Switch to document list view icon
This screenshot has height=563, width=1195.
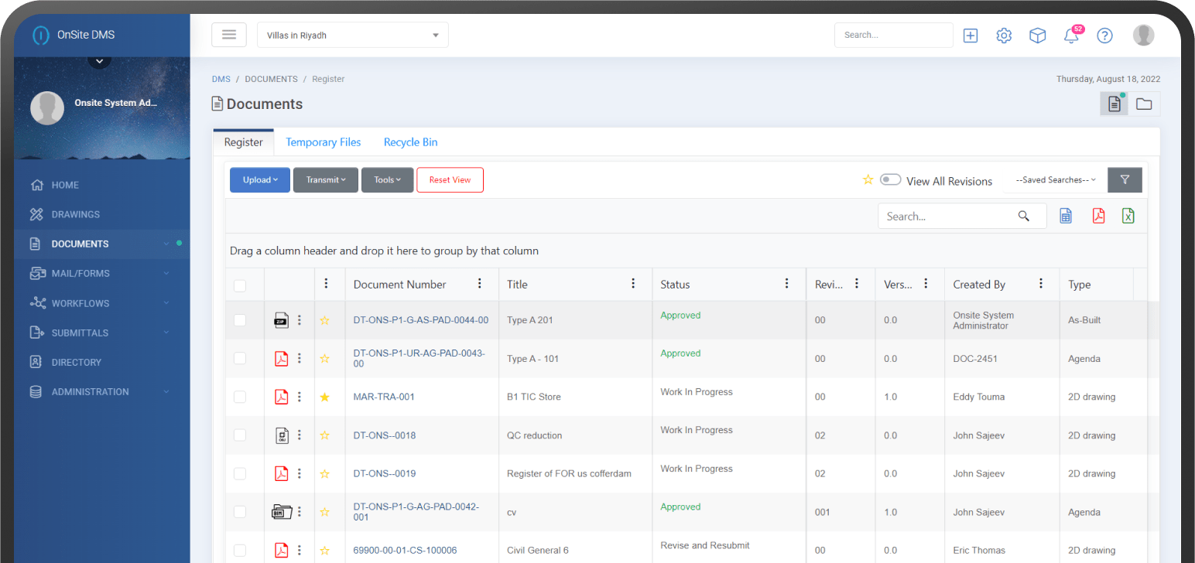[x=1115, y=104]
